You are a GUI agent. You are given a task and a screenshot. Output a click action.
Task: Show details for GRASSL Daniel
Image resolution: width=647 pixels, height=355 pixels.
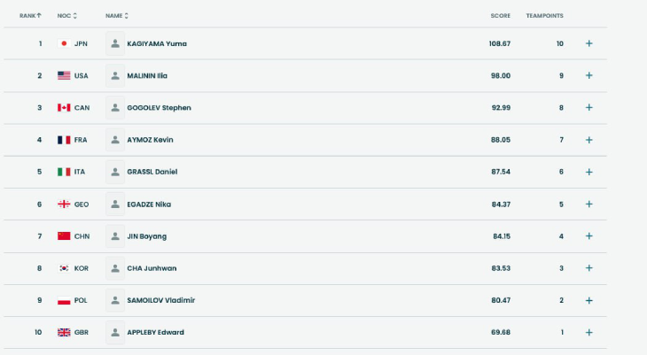589,172
